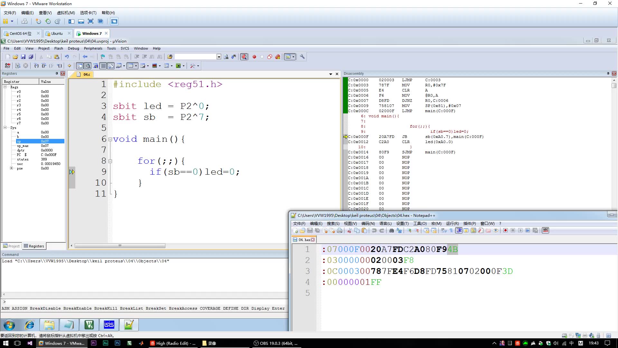
Task: Click the Notepad++ Start recording macro icon
Action: (505, 230)
